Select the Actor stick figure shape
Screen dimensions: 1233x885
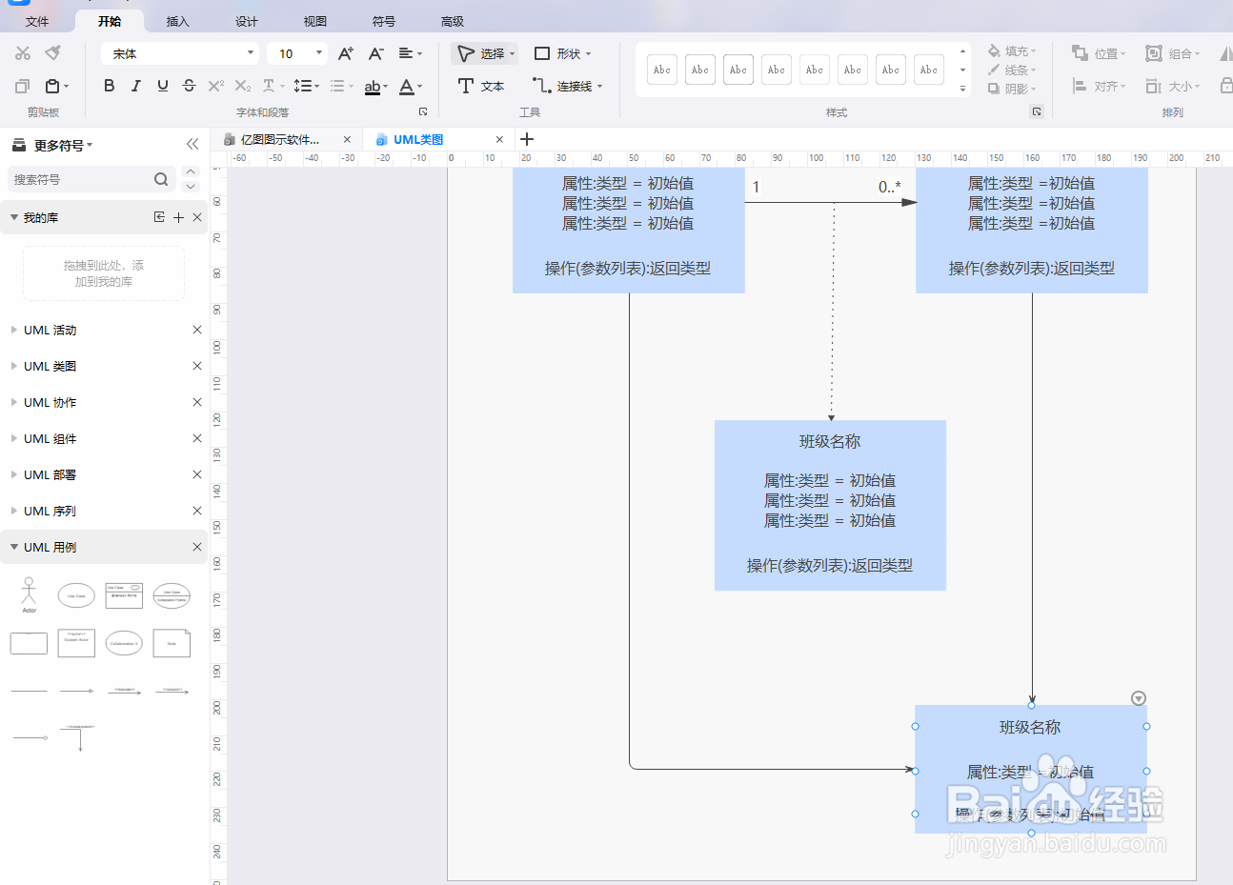tap(29, 595)
